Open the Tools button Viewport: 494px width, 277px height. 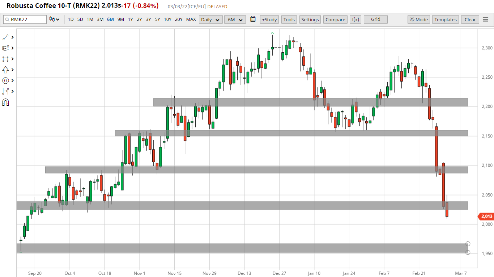[289, 19]
